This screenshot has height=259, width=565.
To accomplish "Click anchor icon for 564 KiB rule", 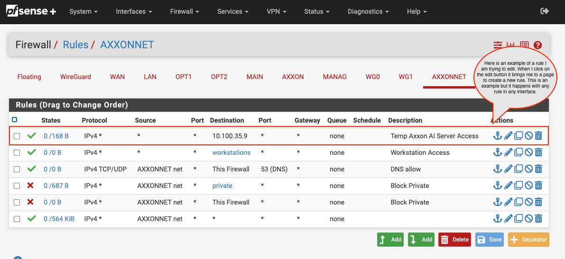I will (x=497, y=219).
